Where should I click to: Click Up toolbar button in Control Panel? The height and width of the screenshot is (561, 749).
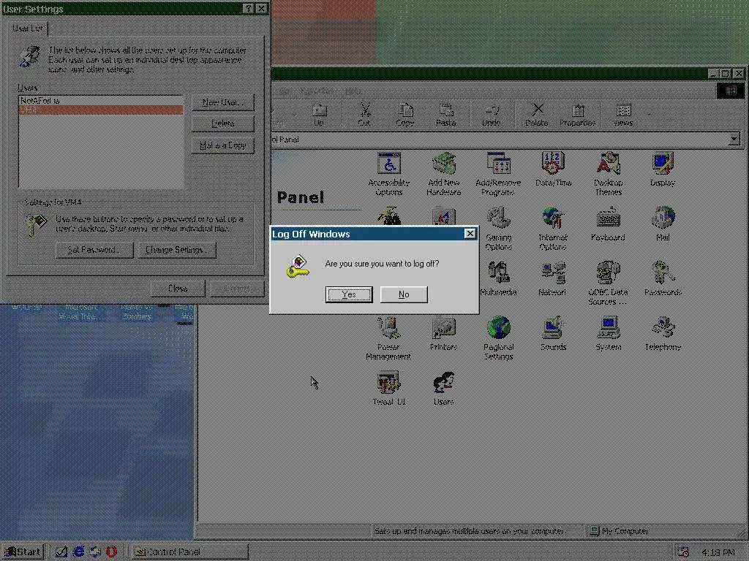point(319,115)
